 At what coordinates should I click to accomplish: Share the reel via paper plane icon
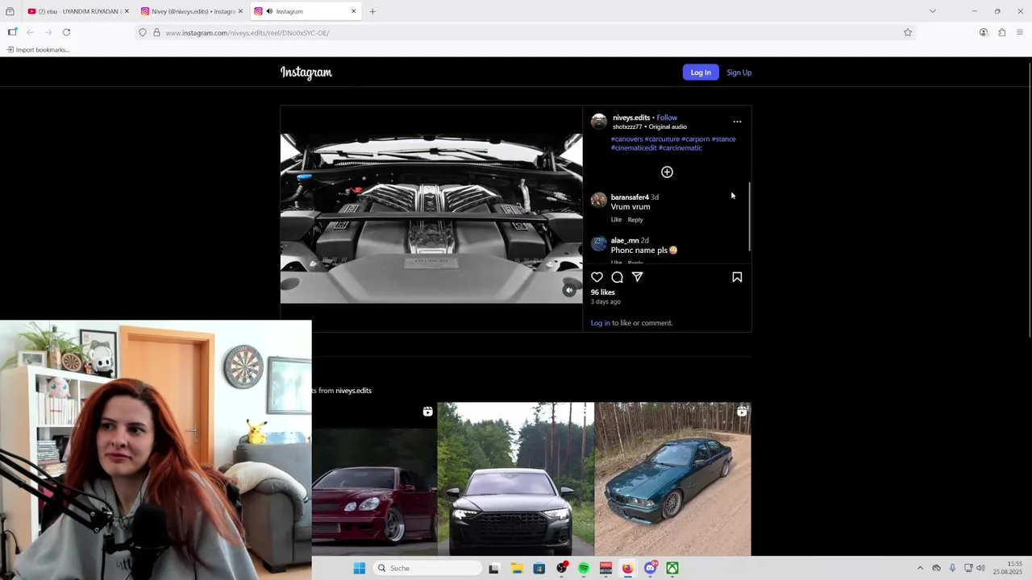coord(637,277)
